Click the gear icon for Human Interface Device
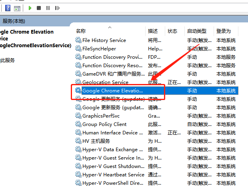The width and height of the screenshot is (248, 186). pyautogui.click(x=78, y=132)
